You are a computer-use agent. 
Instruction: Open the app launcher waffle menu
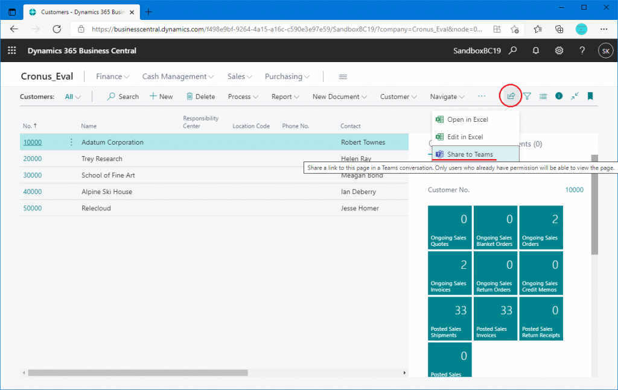(x=12, y=51)
